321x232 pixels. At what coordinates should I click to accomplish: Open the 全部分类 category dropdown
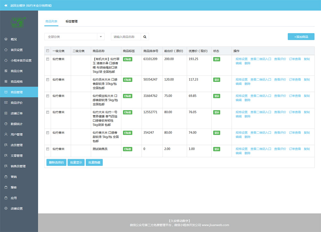point(74,37)
